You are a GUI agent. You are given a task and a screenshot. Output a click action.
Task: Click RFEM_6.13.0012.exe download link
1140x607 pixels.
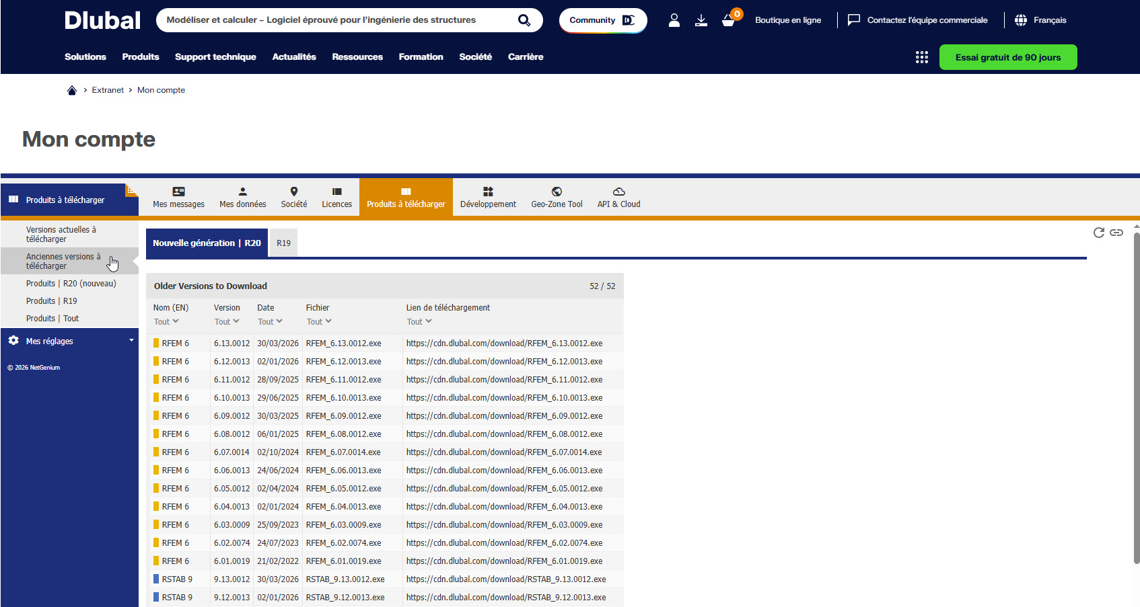point(504,343)
